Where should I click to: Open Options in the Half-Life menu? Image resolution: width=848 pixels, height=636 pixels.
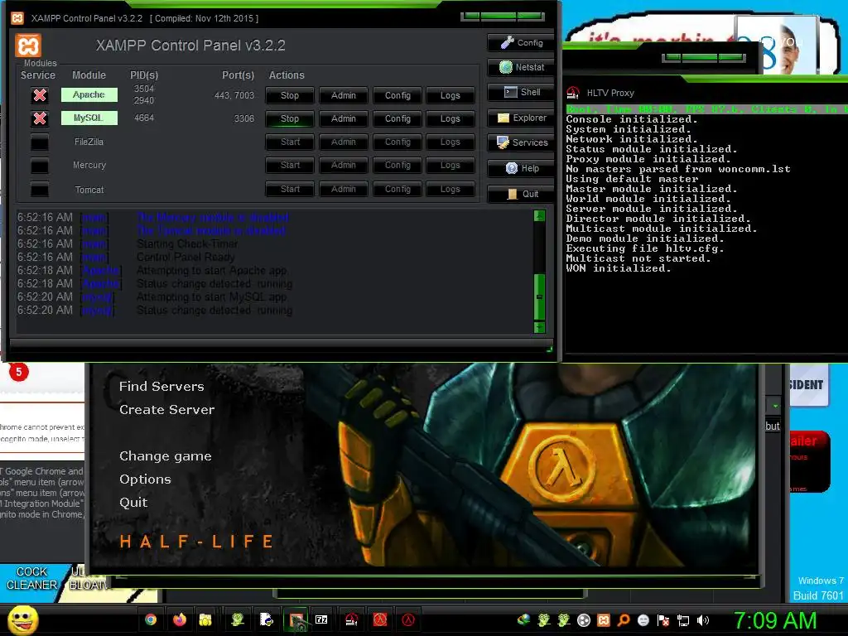[145, 479]
